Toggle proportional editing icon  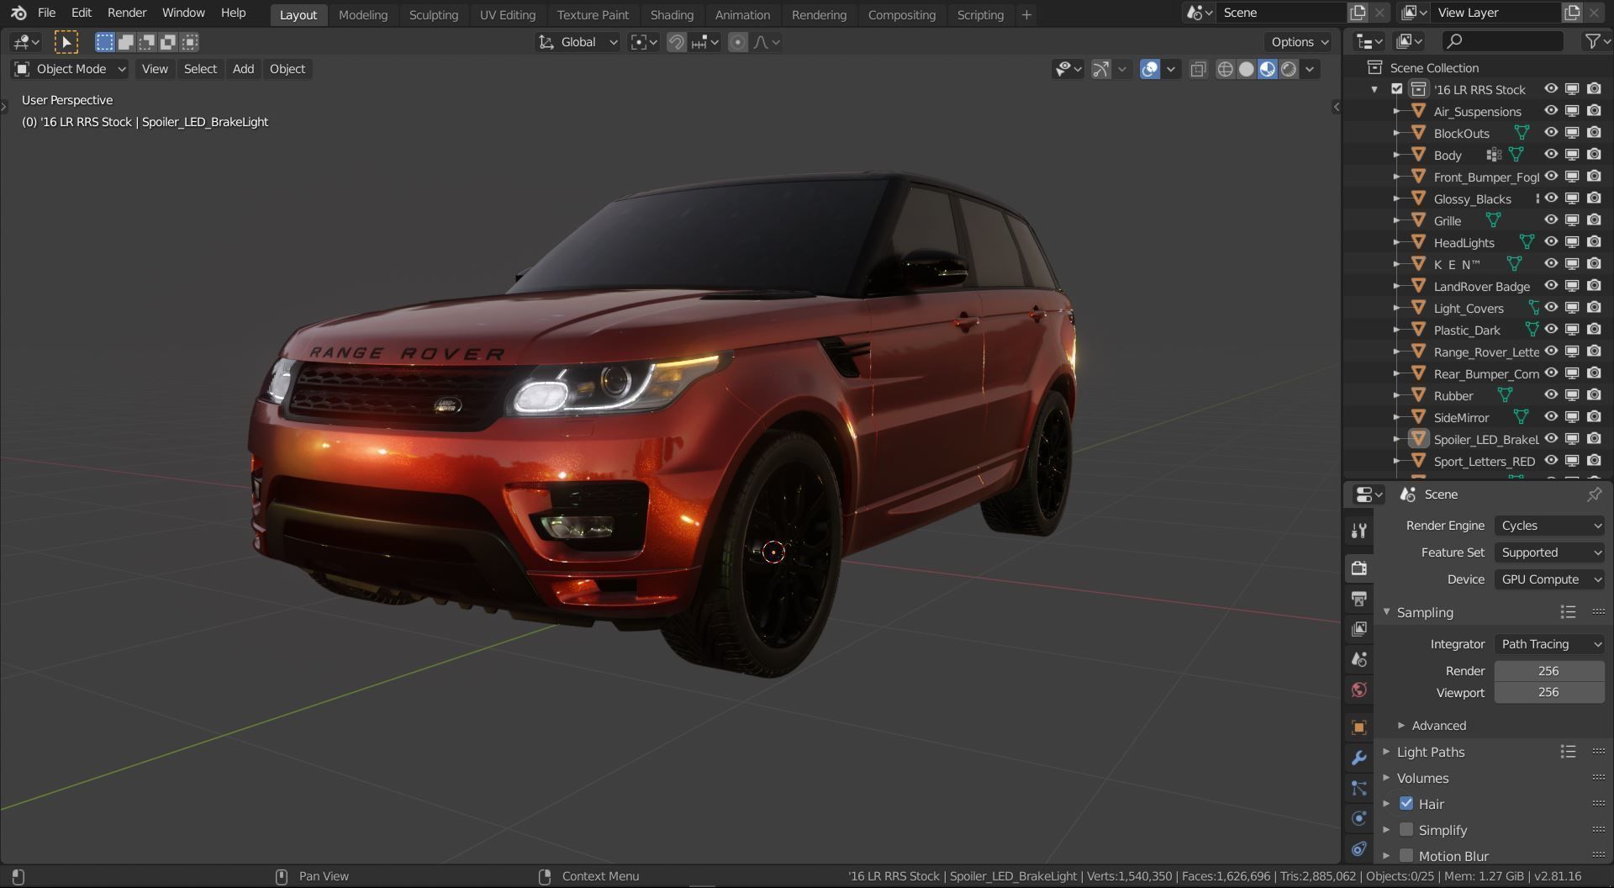click(737, 42)
